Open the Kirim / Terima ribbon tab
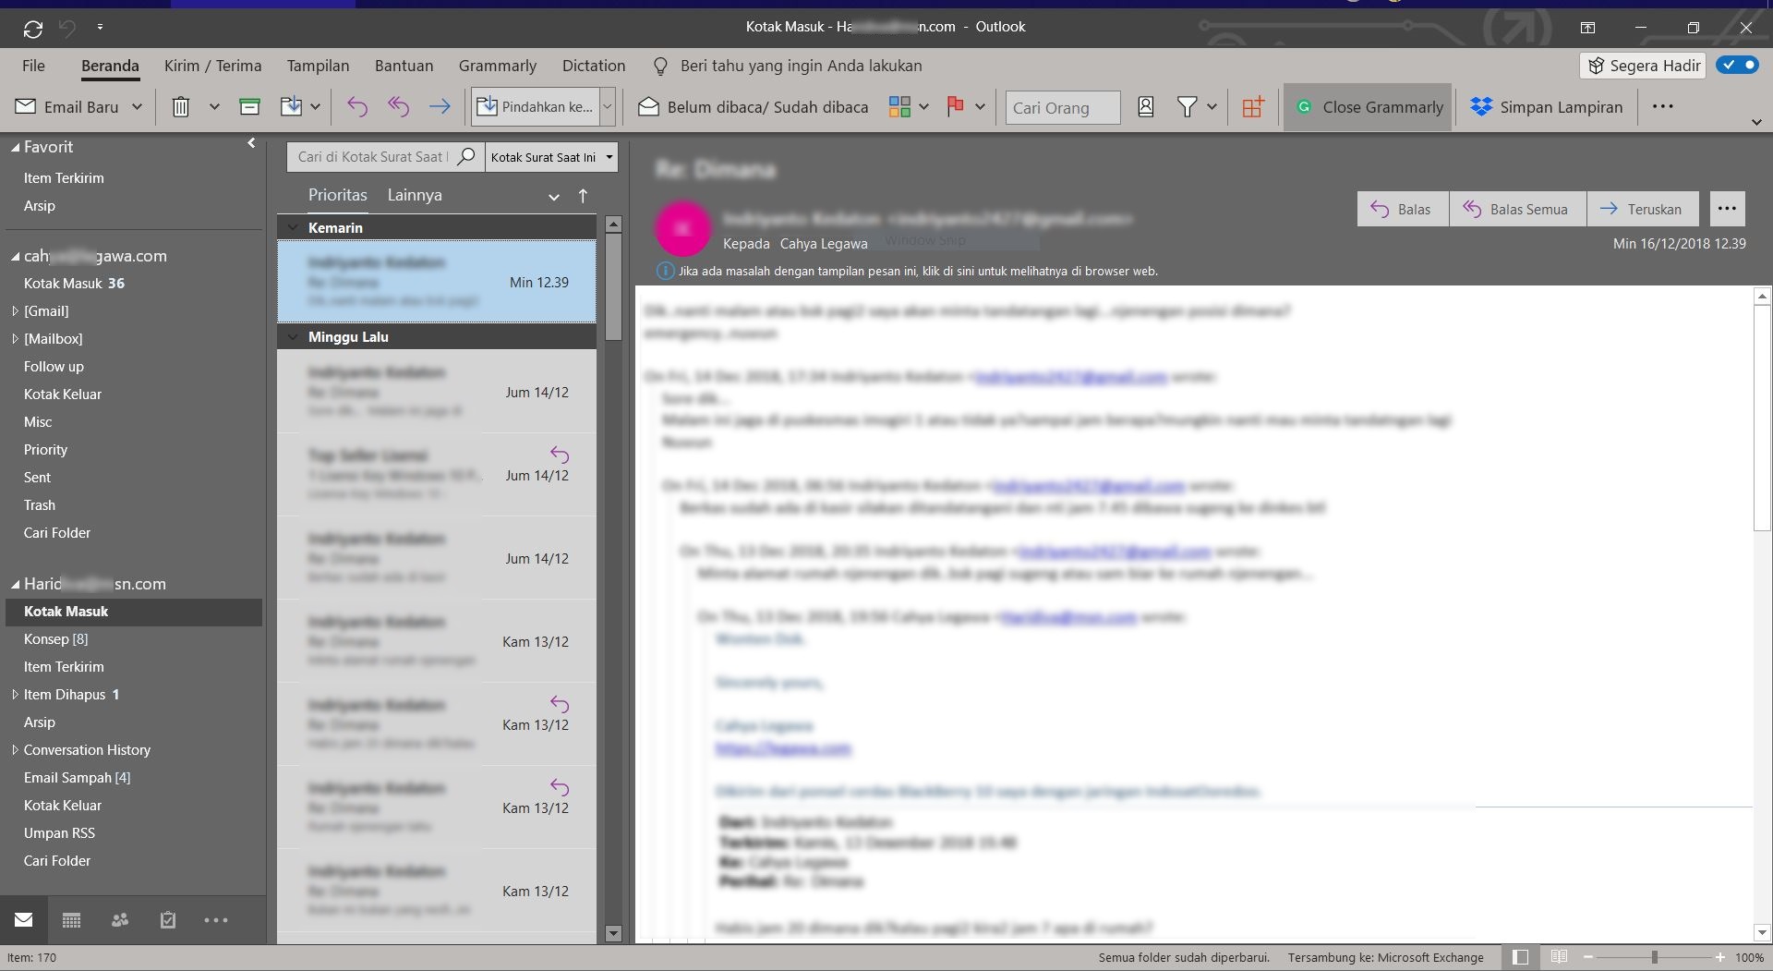Screen dimensions: 1773x971 pyautogui.click(x=212, y=66)
